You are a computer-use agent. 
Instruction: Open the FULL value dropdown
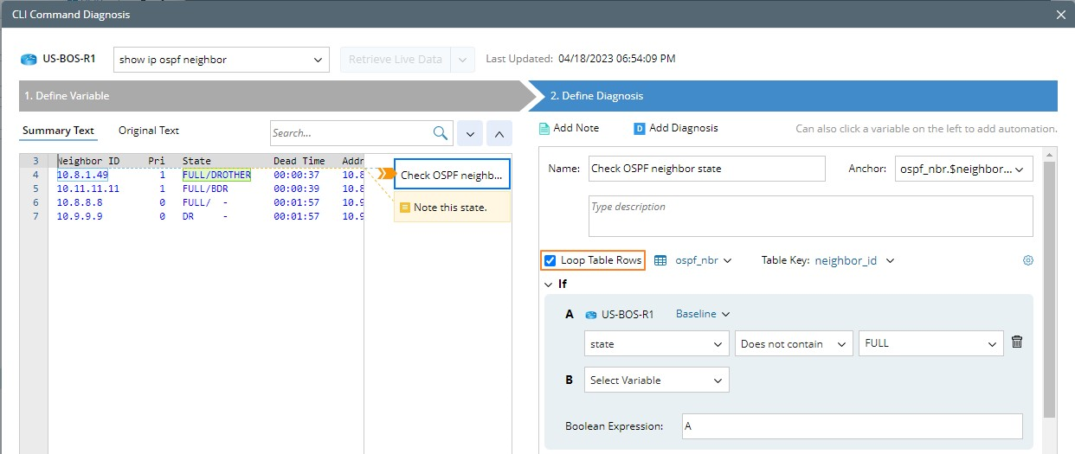coord(931,343)
